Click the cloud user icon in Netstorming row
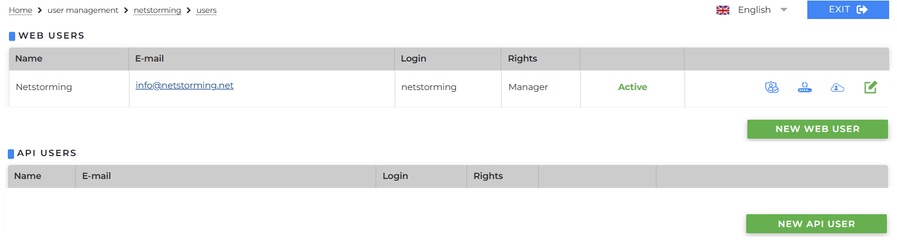Image resolution: width=897 pixels, height=250 pixels. click(x=838, y=87)
